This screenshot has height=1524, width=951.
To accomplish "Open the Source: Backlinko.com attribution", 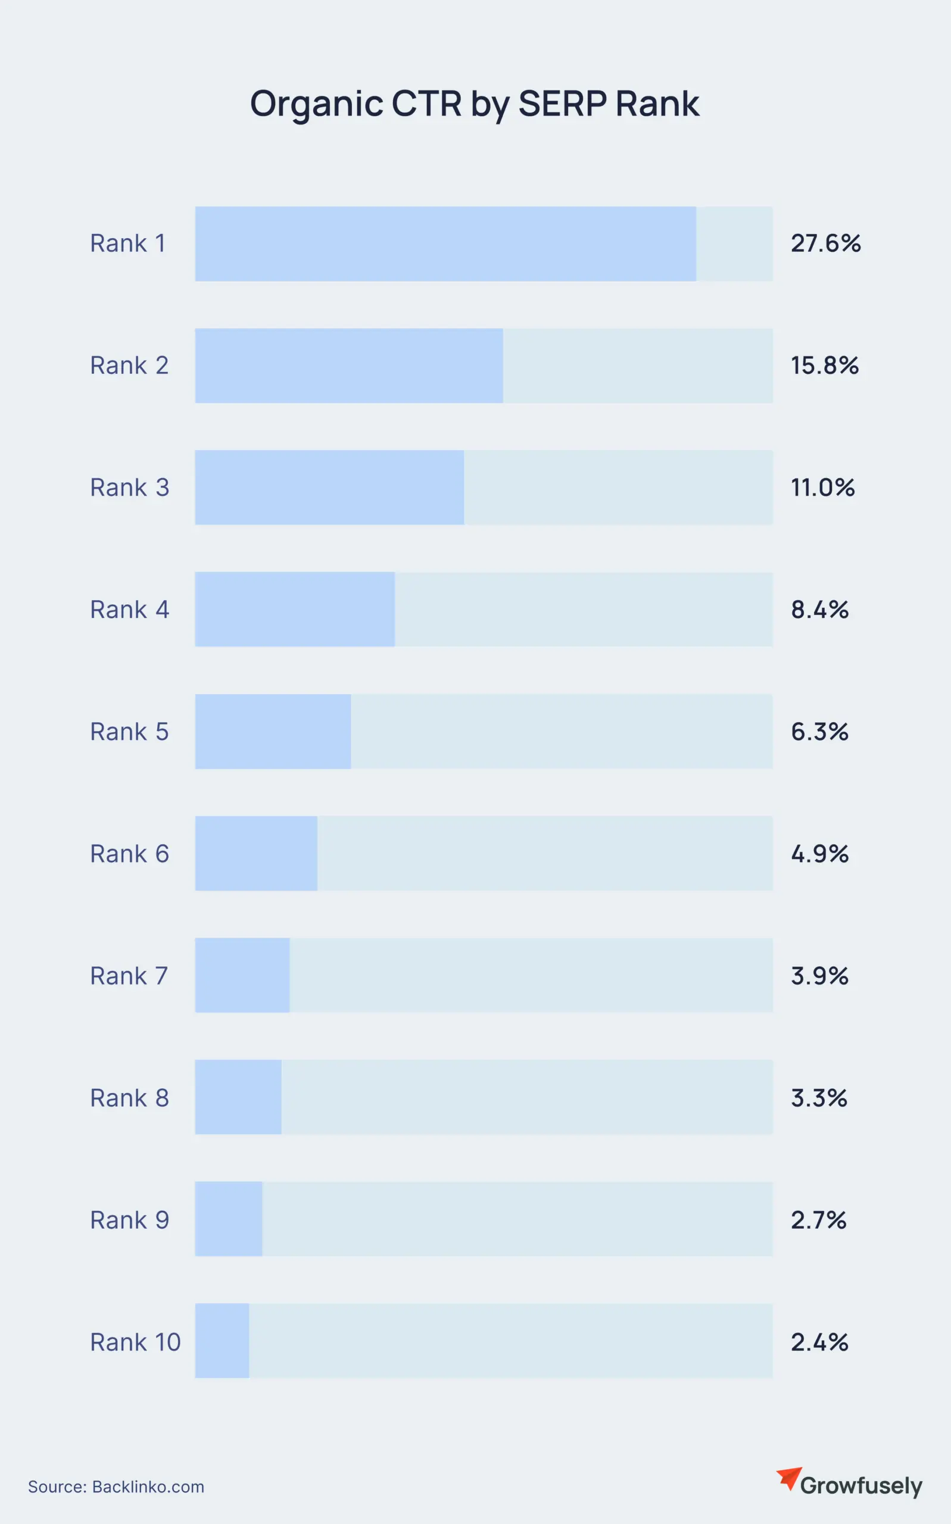I will [x=116, y=1487].
